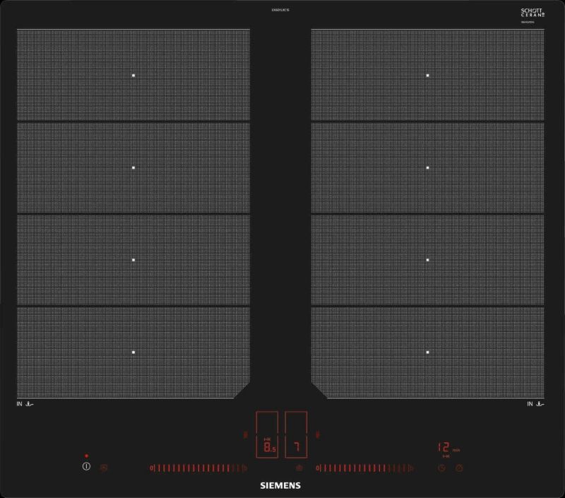565x498 pixels.
Task: Touch the bottom-right cooking zone center dot
Action: pyautogui.click(x=427, y=352)
